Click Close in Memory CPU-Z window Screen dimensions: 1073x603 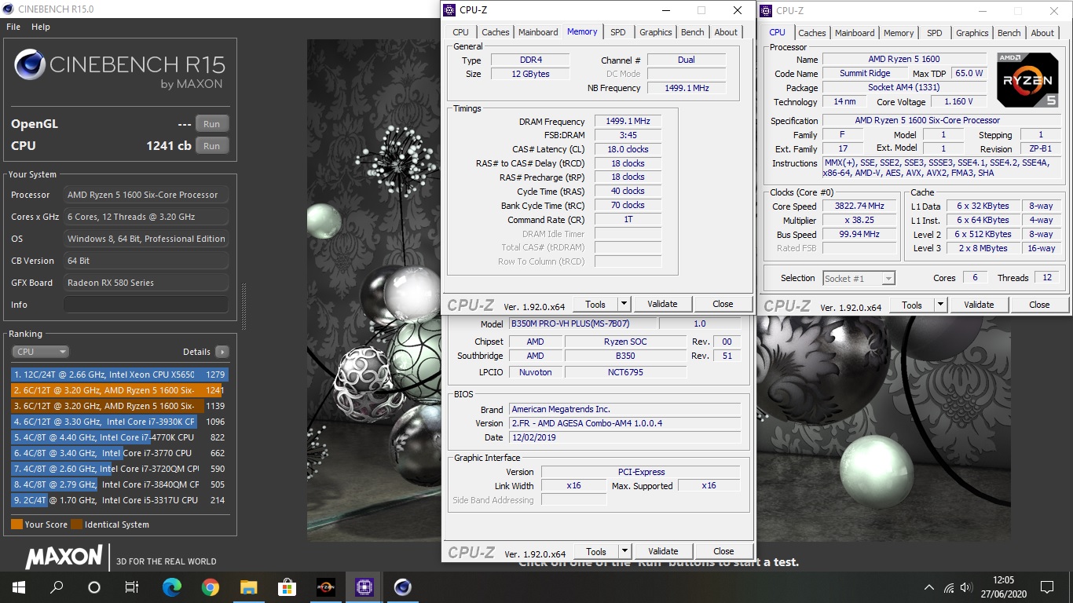coord(723,304)
